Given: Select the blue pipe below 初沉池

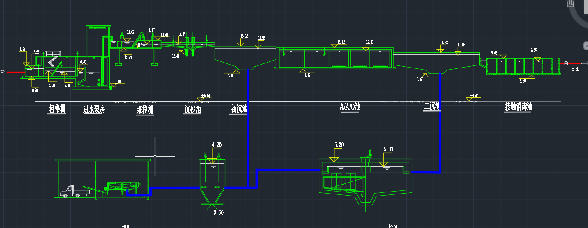Looking at the screenshot, I should [248, 128].
